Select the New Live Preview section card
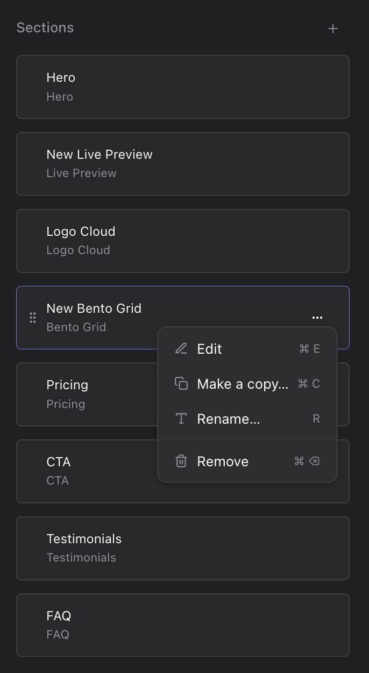The width and height of the screenshot is (369, 673). coord(183,164)
